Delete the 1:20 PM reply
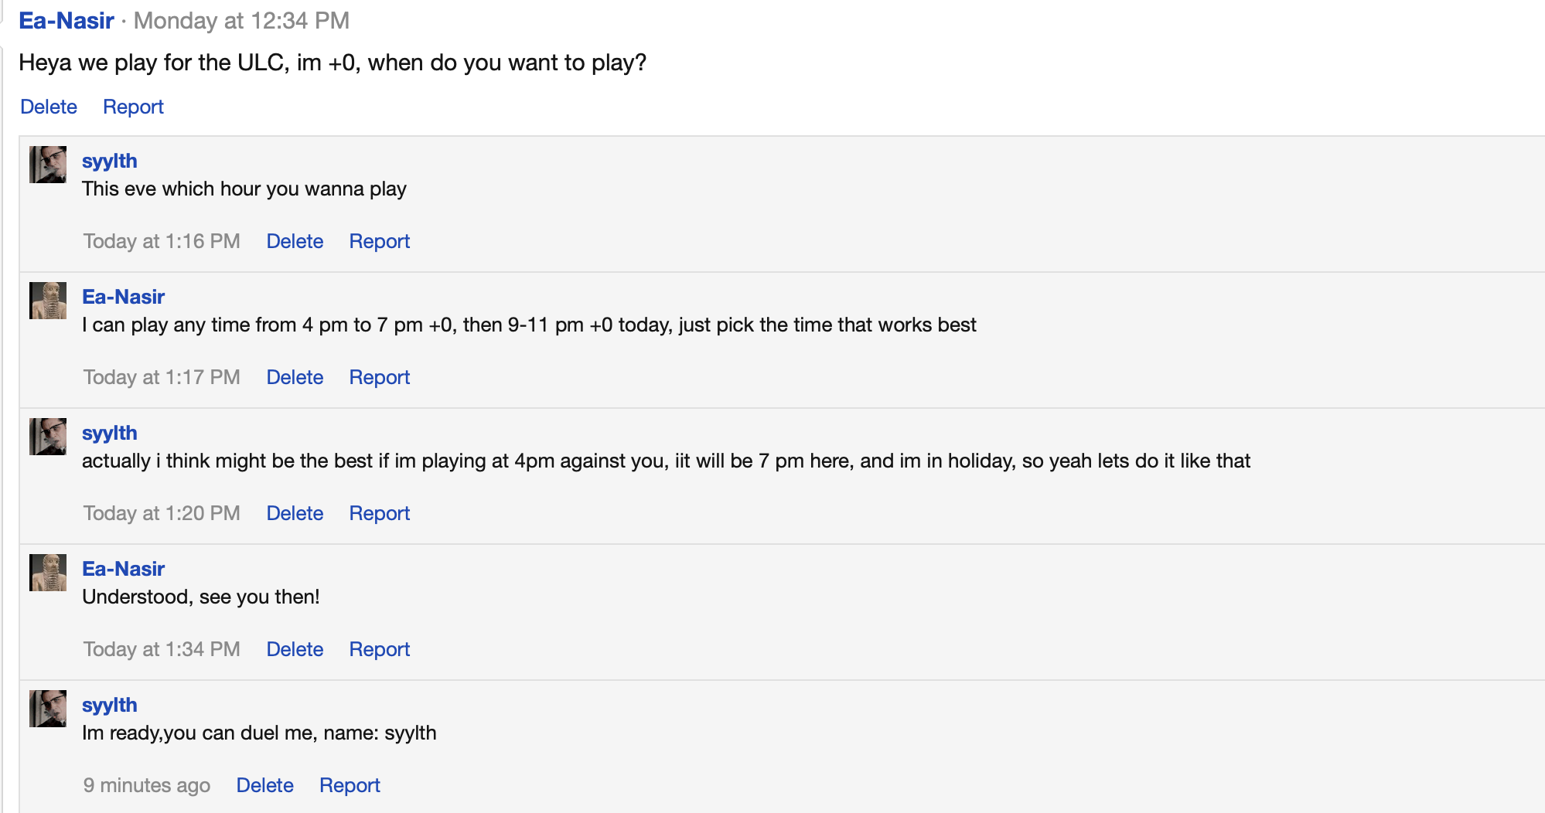Screen dimensions: 1545x813 tap(295, 513)
